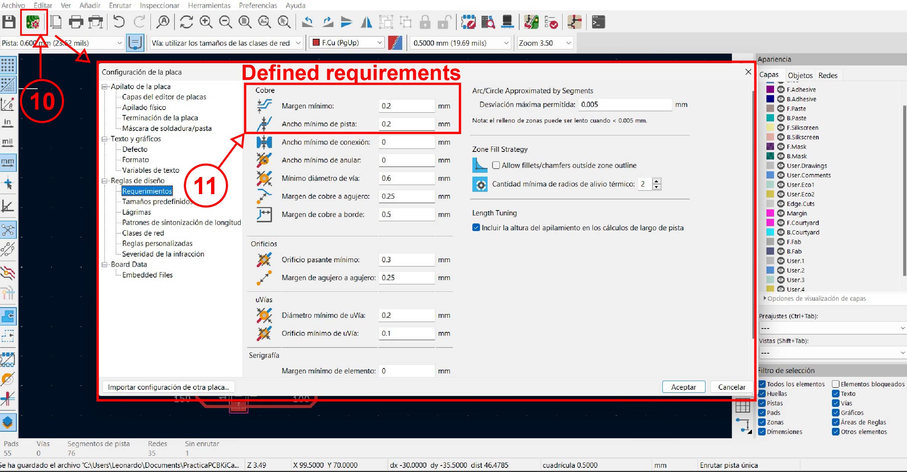Click the Edge.Cuts layer color swatch
907x472 pixels.
click(x=770, y=204)
